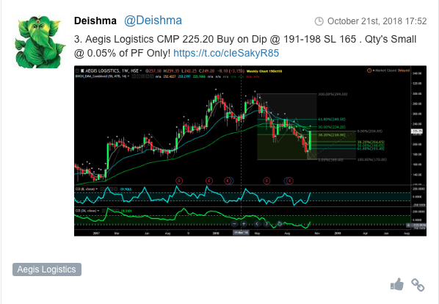This screenshot has height=304, width=439.
Task: Zoom out the chart with minus button
Action: pos(234,224)
